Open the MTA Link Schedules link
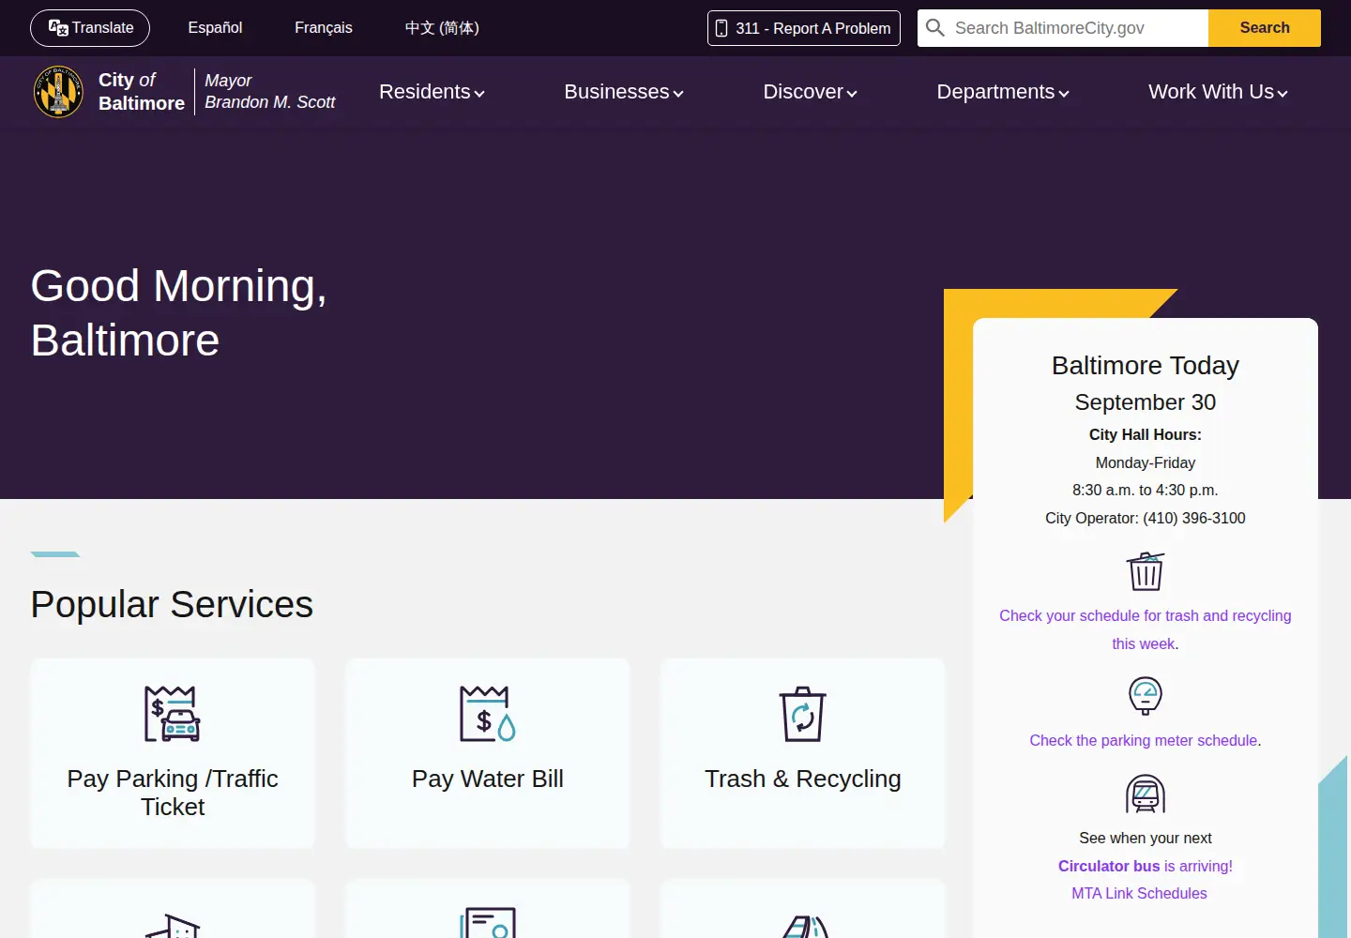 coord(1139,893)
